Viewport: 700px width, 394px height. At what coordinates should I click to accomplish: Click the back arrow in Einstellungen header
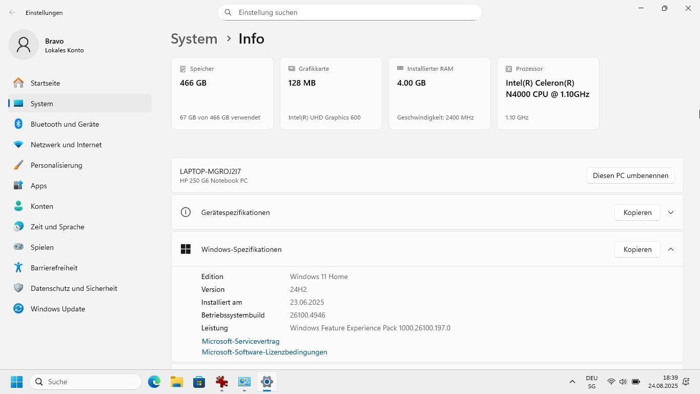[x=12, y=12]
